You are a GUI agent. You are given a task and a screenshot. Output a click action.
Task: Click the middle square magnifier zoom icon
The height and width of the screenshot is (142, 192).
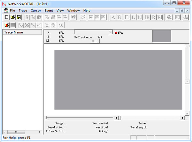(x=178, y=17)
